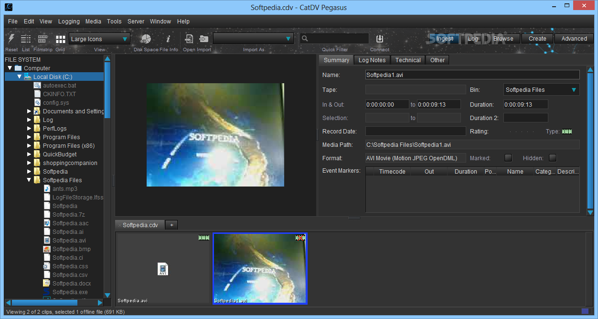Click the status badge on Softpedia.avi thumbnail
Image resolution: width=598 pixels, height=319 pixels.
[x=204, y=238]
